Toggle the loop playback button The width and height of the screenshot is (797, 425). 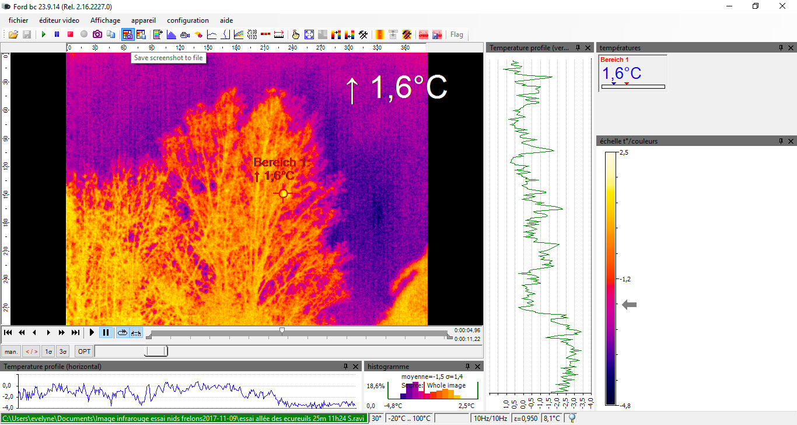122,333
